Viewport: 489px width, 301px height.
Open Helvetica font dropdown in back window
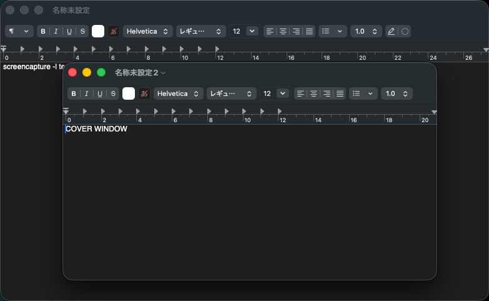(148, 31)
